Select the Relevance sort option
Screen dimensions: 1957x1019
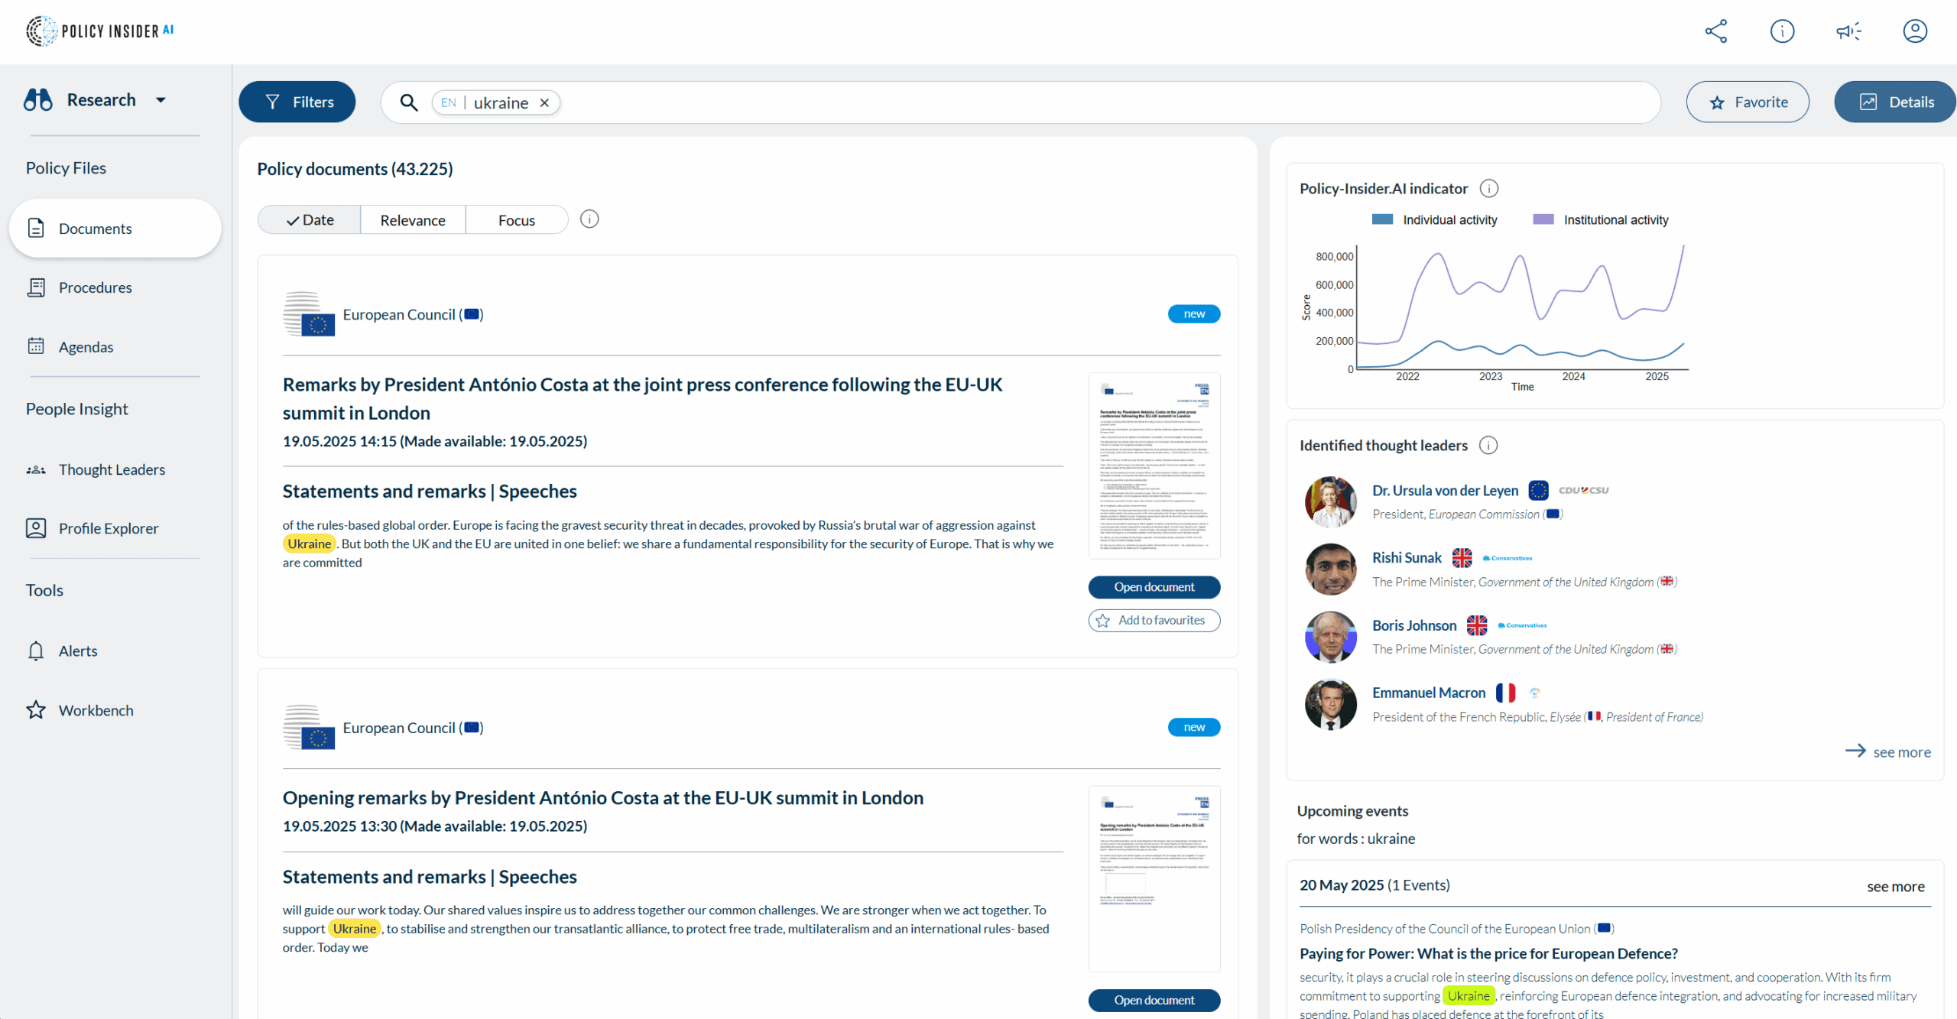(413, 220)
